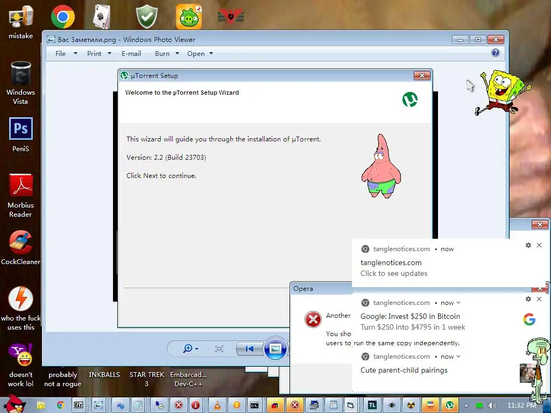Screen dimensions: 551x413
Task: Play slide show in Photo Viewer
Action: (275, 348)
